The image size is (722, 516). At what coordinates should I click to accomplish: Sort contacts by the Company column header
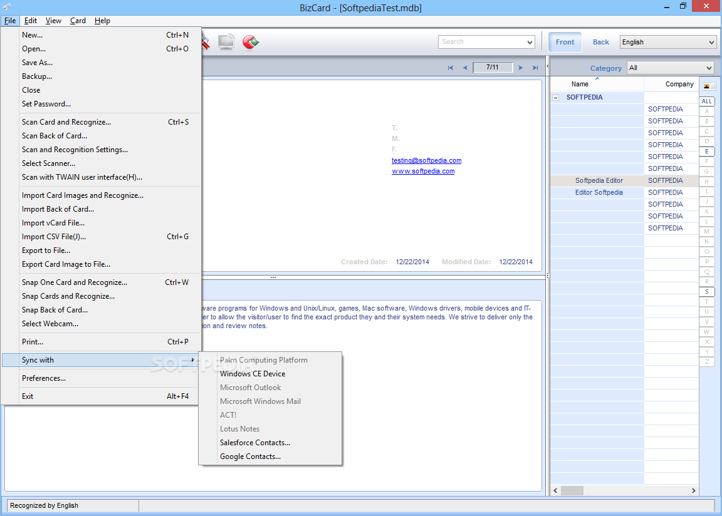click(671, 84)
